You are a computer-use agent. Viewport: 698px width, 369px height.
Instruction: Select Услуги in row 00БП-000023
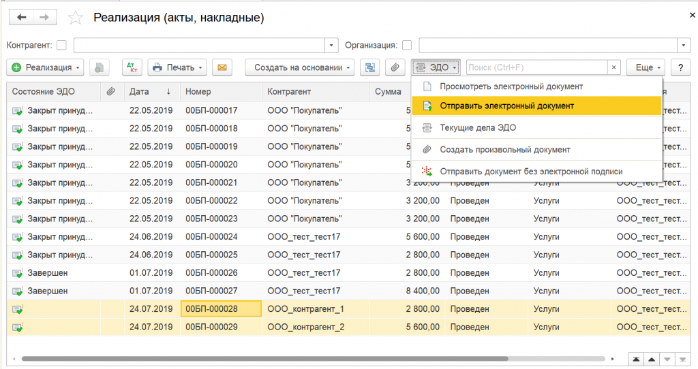[546, 219]
